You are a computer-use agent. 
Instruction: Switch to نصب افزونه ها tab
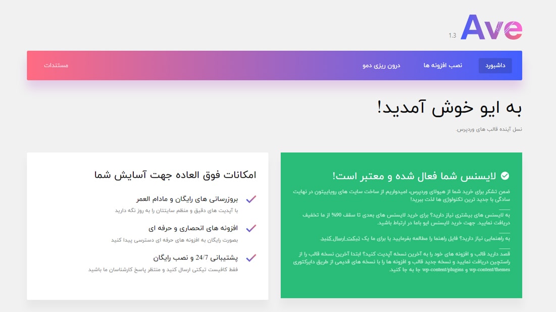click(442, 66)
